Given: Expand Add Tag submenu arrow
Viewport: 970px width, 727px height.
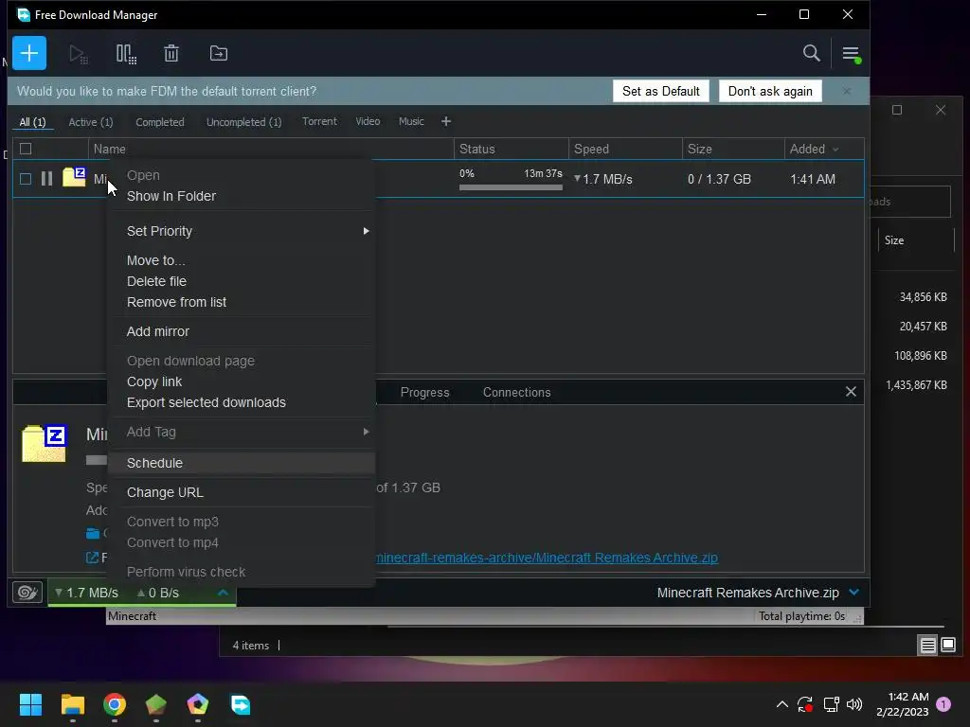Looking at the screenshot, I should (x=367, y=432).
